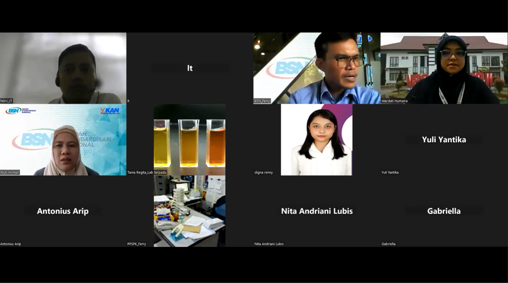This screenshot has width=508, height=283.
Task: Click the large Gabriella name
Action: pyautogui.click(x=444, y=211)
